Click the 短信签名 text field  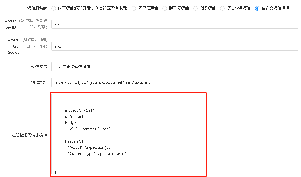tap(174, 67)
